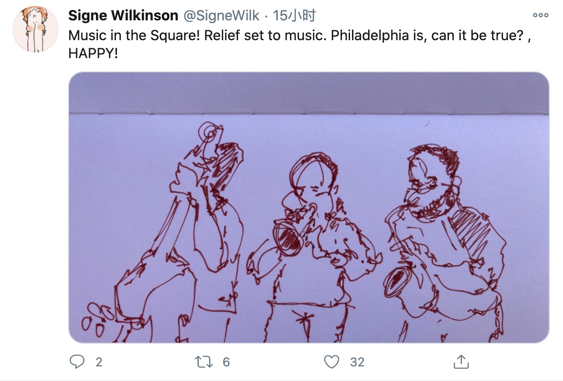Open Signe Wilkinson's profile avatar

pyautogui.click(x=35, y=29)
